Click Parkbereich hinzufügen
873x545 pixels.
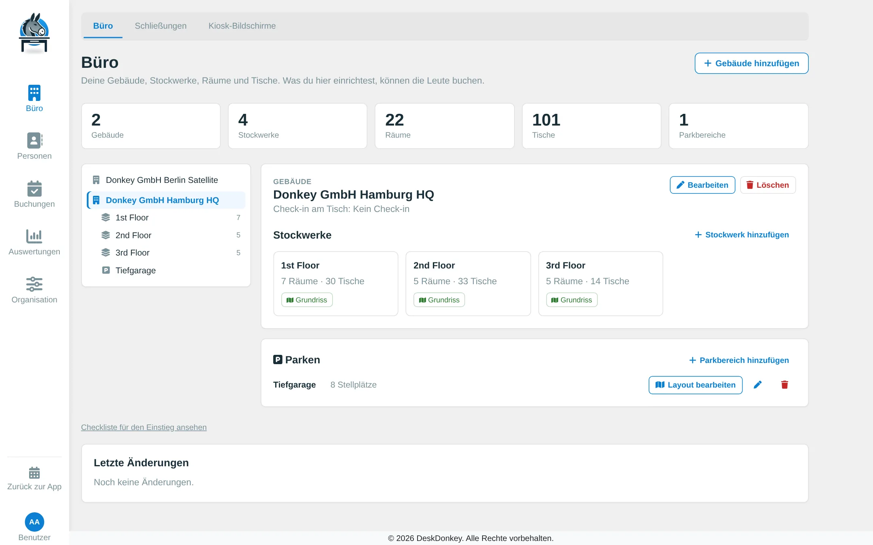point(739,360)
